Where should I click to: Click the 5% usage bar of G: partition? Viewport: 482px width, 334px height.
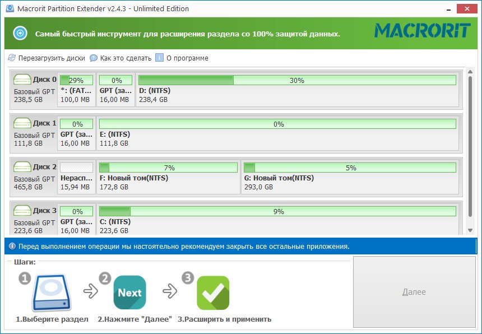350,168
